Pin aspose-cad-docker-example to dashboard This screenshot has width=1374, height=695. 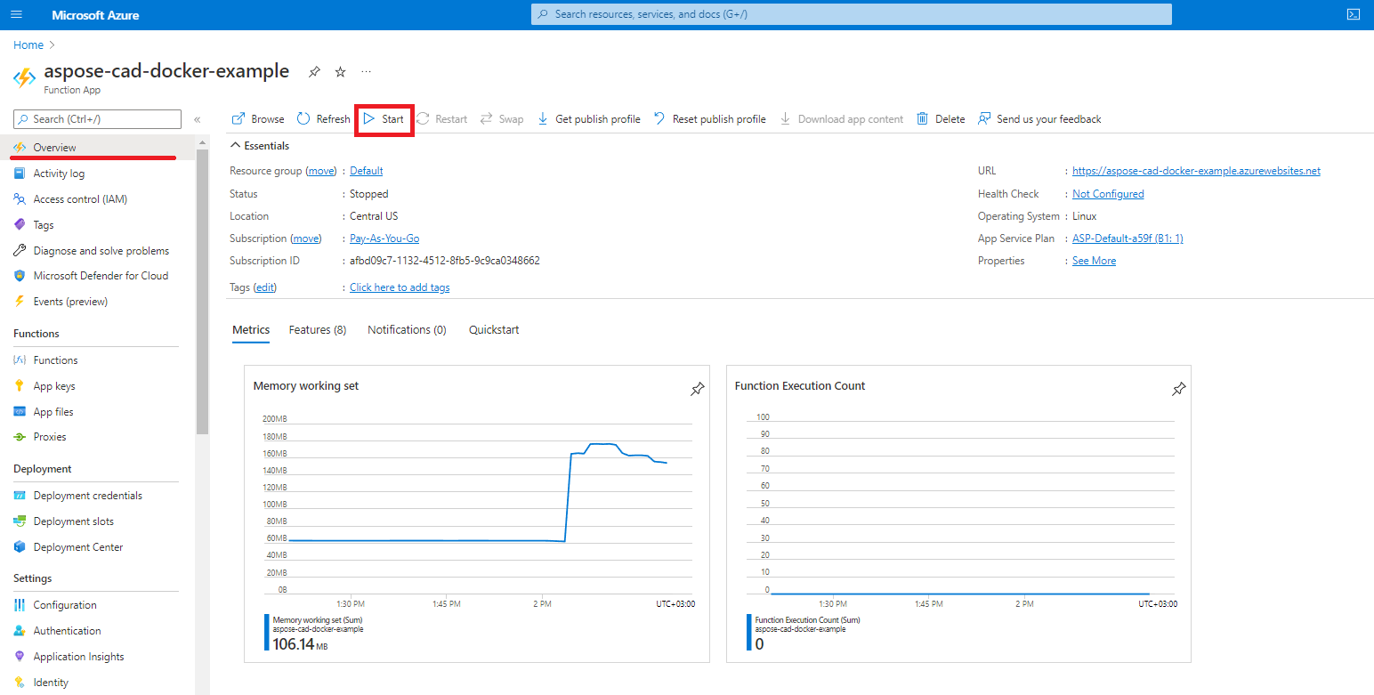[x=314, y=72]
